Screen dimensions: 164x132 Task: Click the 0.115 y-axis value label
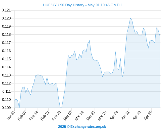click(x=6, y=59)
